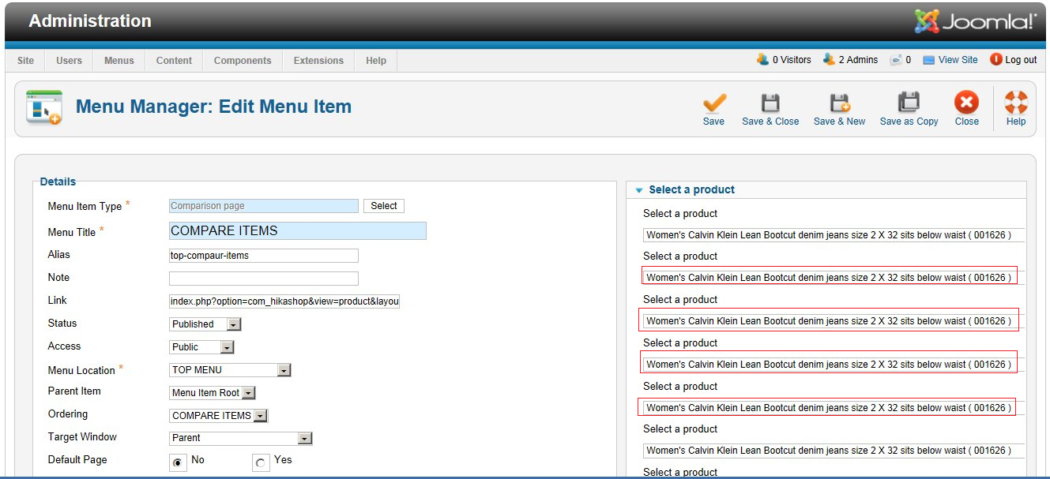Open the Status dropdown
1050x479 pixels.
(x=234, y=324)
